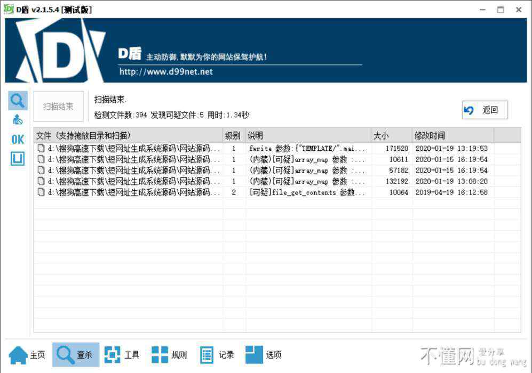
Task: Open the 查杀 scan tab
Action: [76, 355]
